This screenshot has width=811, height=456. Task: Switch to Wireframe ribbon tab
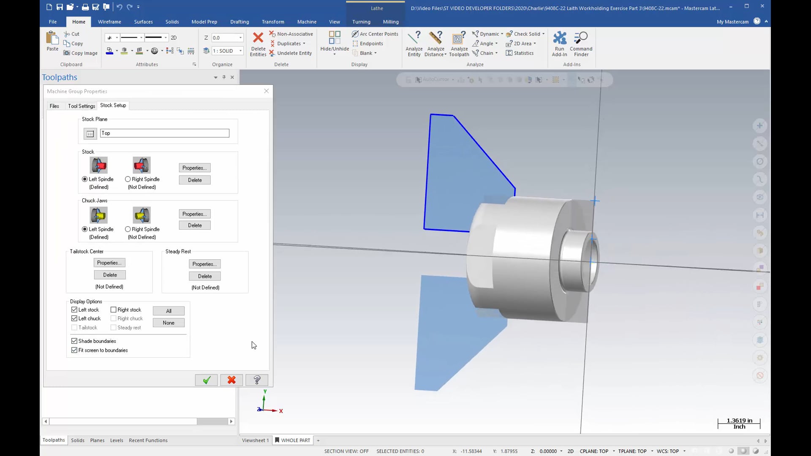coord(109,22)
